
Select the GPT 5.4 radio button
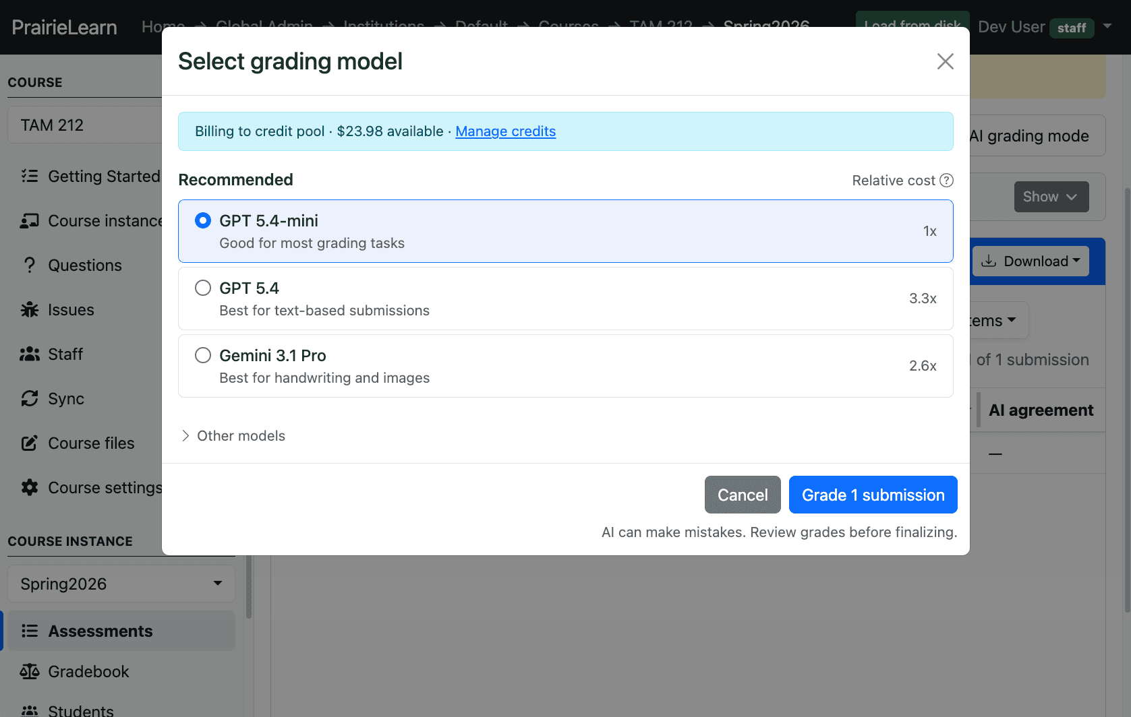pyautogui.click(x=203, y=288)
